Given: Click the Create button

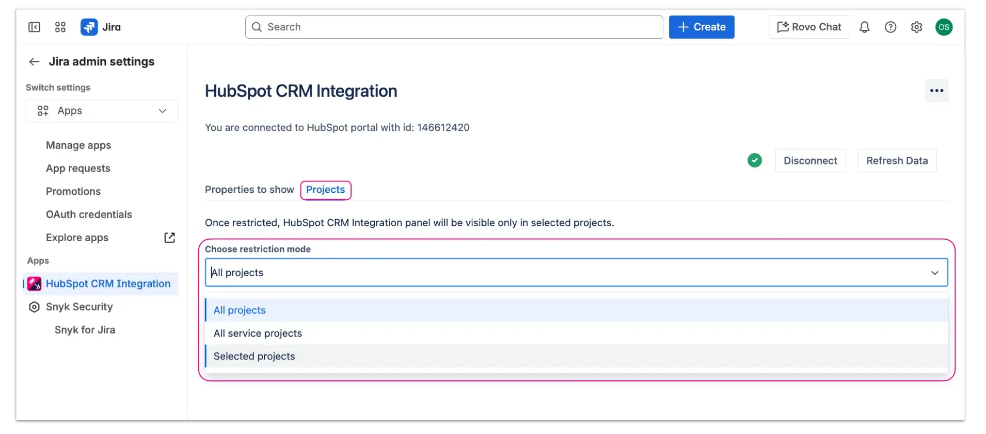Looking at the screenshot, I should (x=702, y=27).
